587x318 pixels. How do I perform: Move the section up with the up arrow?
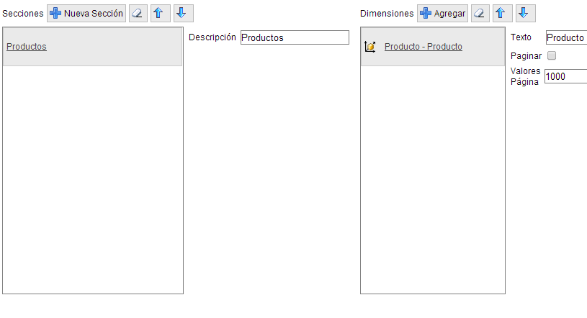pyautogui.click(x=160, y=14)
